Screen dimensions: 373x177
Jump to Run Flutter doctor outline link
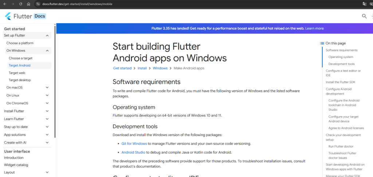coord(341,147)
